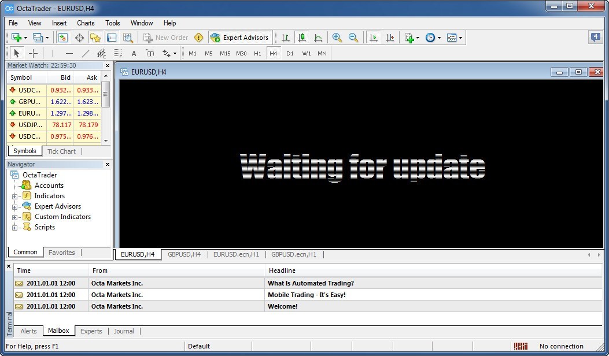Zoom in on the chart

click(335, 37)
